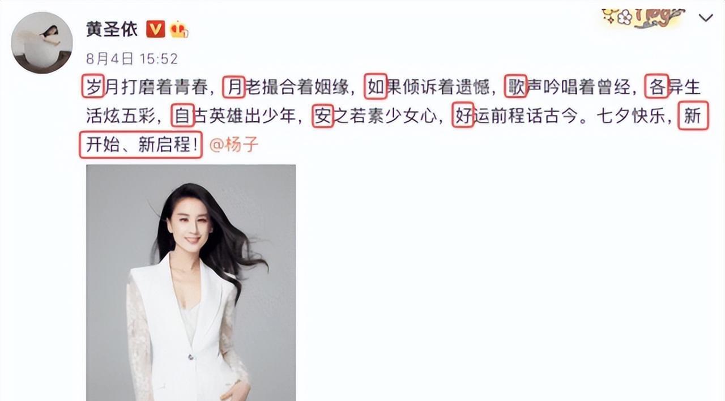Image resolution: width=725 pixels, height=401 pixels.
Task: Click the decorative flower badge at top right
Action: [x=642, y=18]
